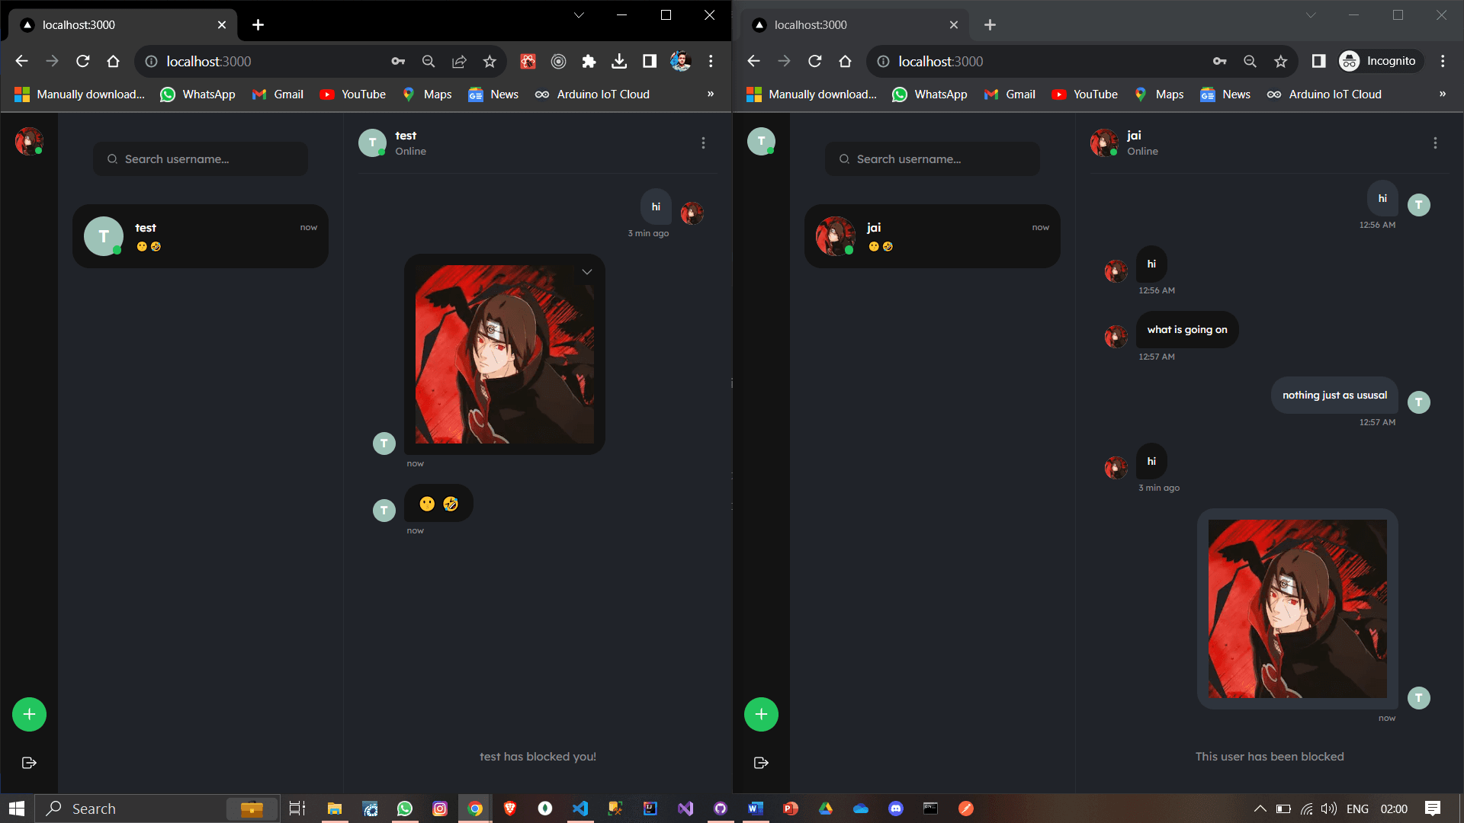
Task: Open the WhatsApp bookmark in left browser
Action: (x=197, y=94)
